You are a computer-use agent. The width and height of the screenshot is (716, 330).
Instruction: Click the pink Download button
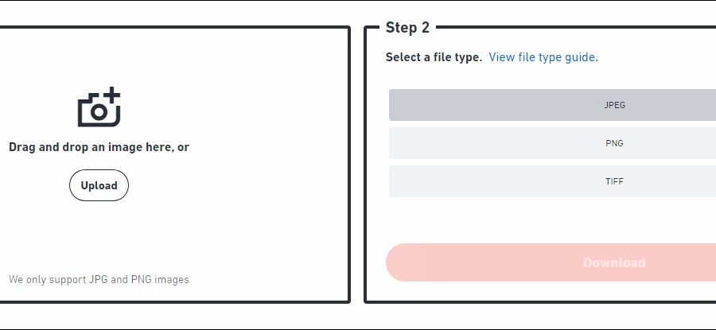click(552, 262)
